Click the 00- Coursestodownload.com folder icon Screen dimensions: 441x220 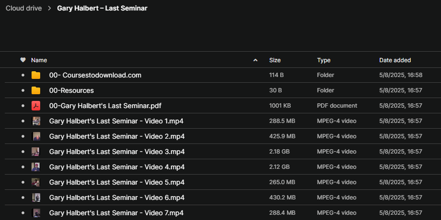point(36,75)
